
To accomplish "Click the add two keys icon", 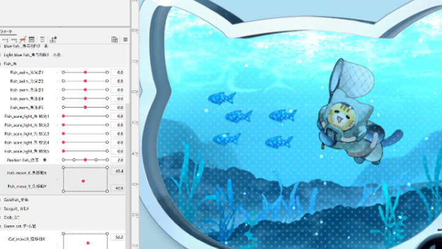I will tap(5, 39).
